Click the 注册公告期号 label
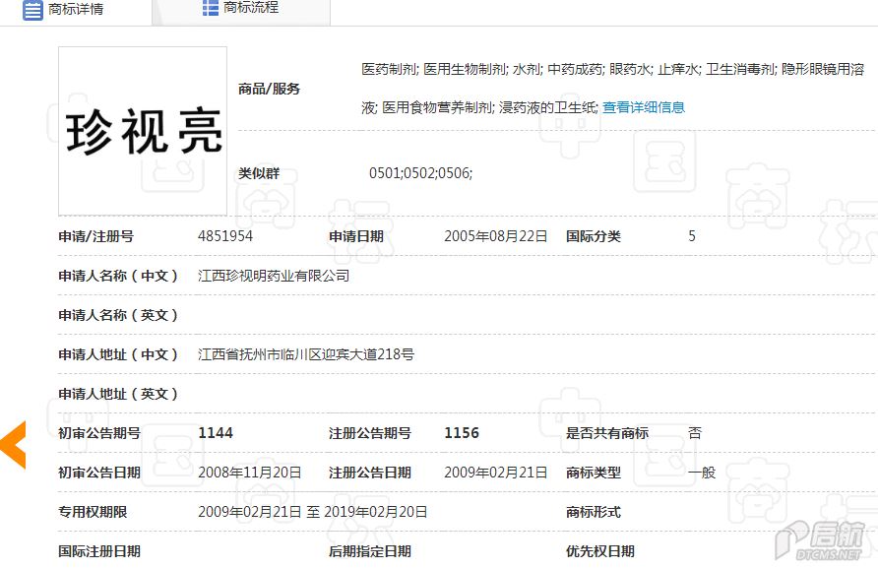 [x=369, y=433]
